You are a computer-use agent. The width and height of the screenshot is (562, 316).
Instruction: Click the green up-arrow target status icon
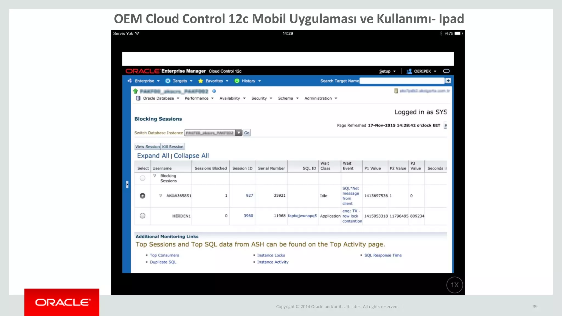(135, 91)
